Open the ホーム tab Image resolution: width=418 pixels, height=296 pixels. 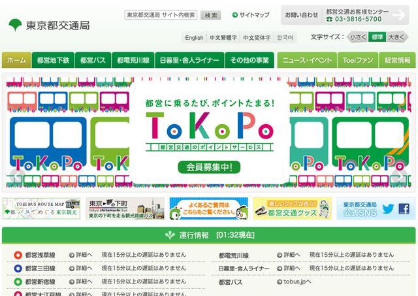click(x=16, y=60)
